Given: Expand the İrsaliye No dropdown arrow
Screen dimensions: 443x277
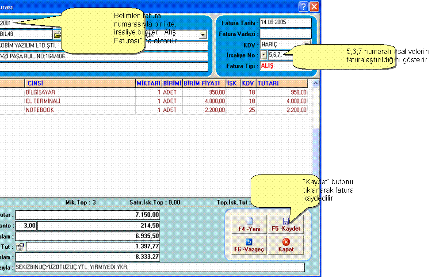Looking at the screenshot, I should [x=264, y=55].
